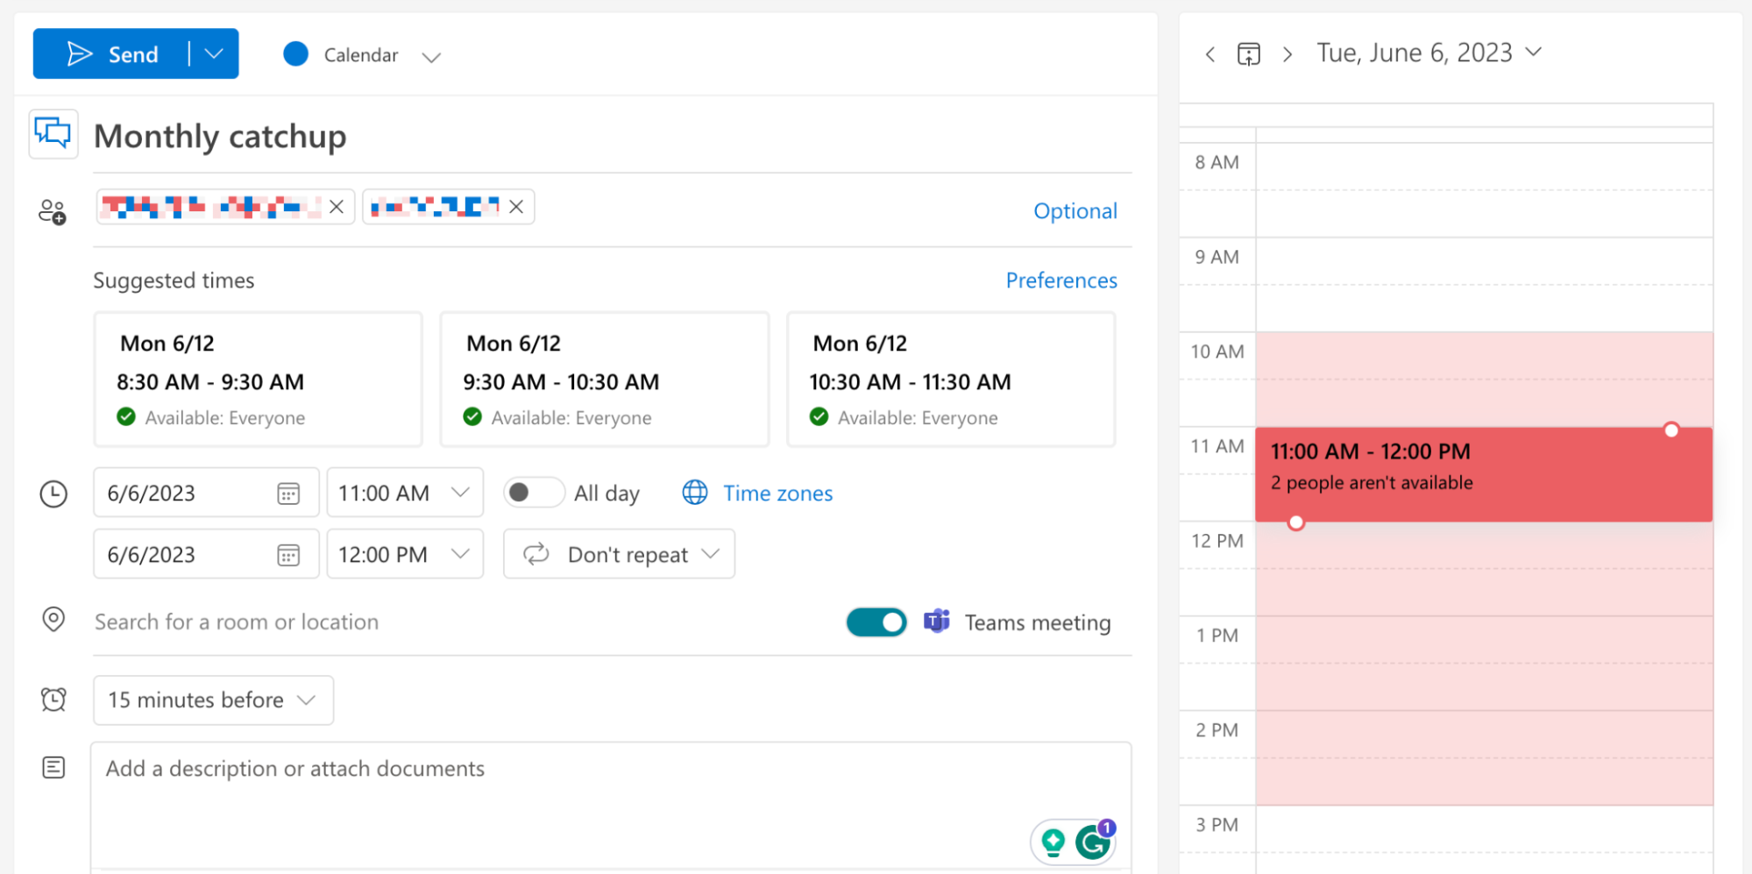
Task: Edit the Monthly catchup title field
Action: (x=612, y=137)
